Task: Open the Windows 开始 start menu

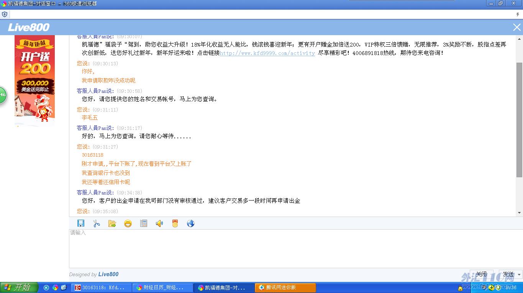Action: point(19,288)
